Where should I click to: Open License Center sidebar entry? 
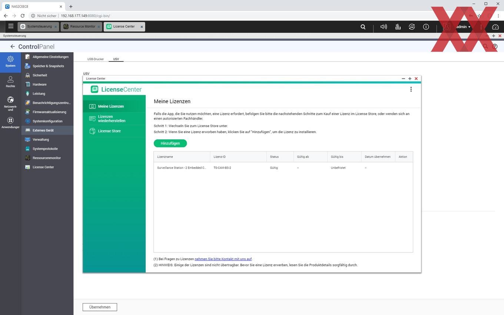coord(47,167)
